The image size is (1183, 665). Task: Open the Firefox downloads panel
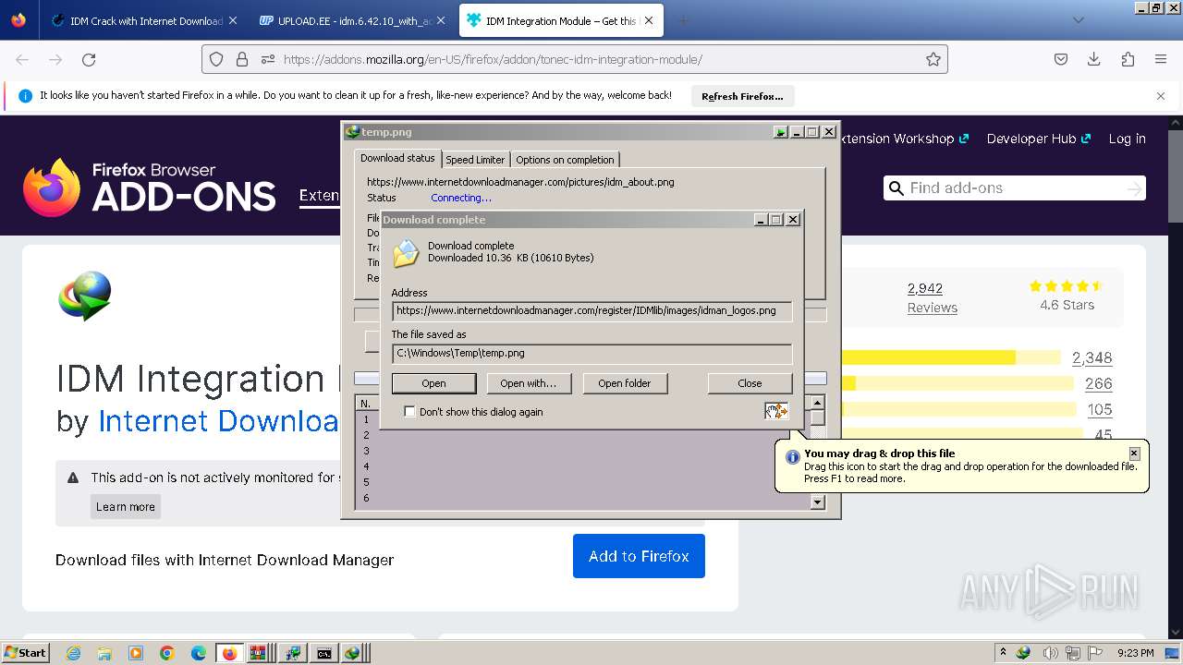click(x=1094, y=60)
